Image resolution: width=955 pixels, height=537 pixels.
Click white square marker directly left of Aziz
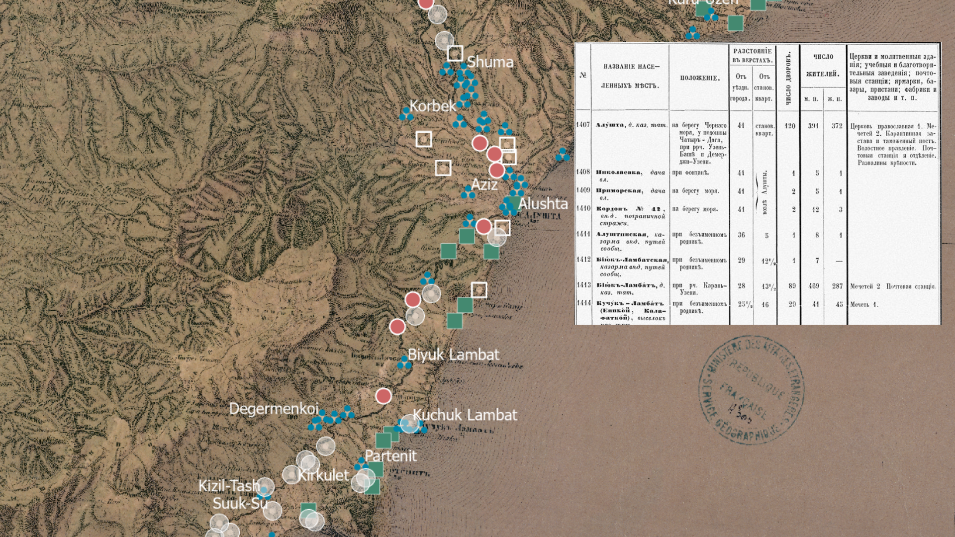[443, 168]
